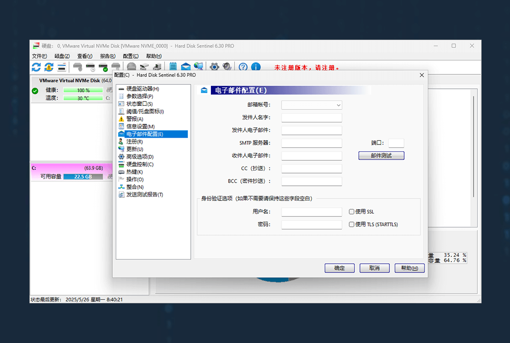Select 信息设置(M) in the config tree
510x343 pixels.
tap(141, 126)
